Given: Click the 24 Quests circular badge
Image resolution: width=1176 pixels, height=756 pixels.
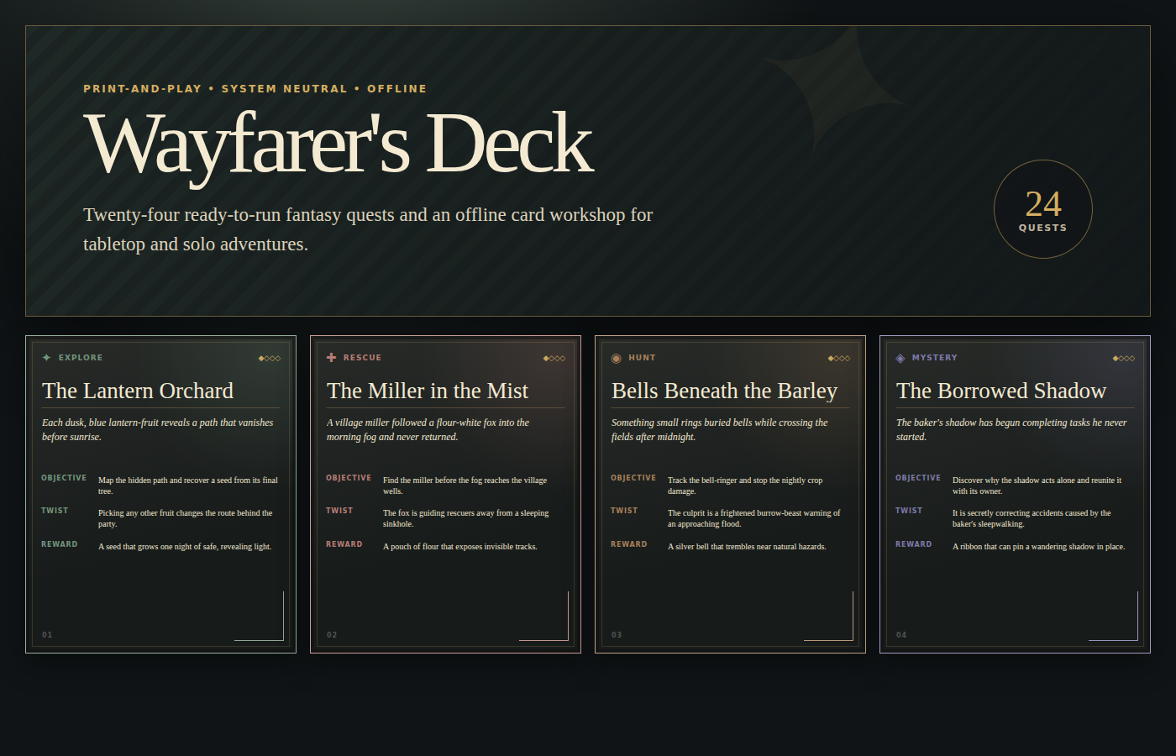Looking at the screenshot, I should click(x=1043, y=209).
